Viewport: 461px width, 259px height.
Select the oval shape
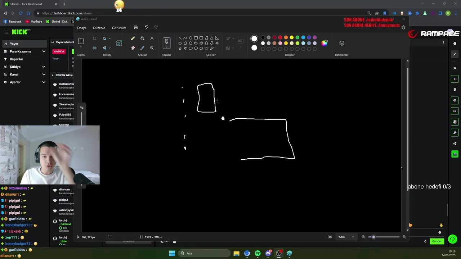[x=191, y=38]
